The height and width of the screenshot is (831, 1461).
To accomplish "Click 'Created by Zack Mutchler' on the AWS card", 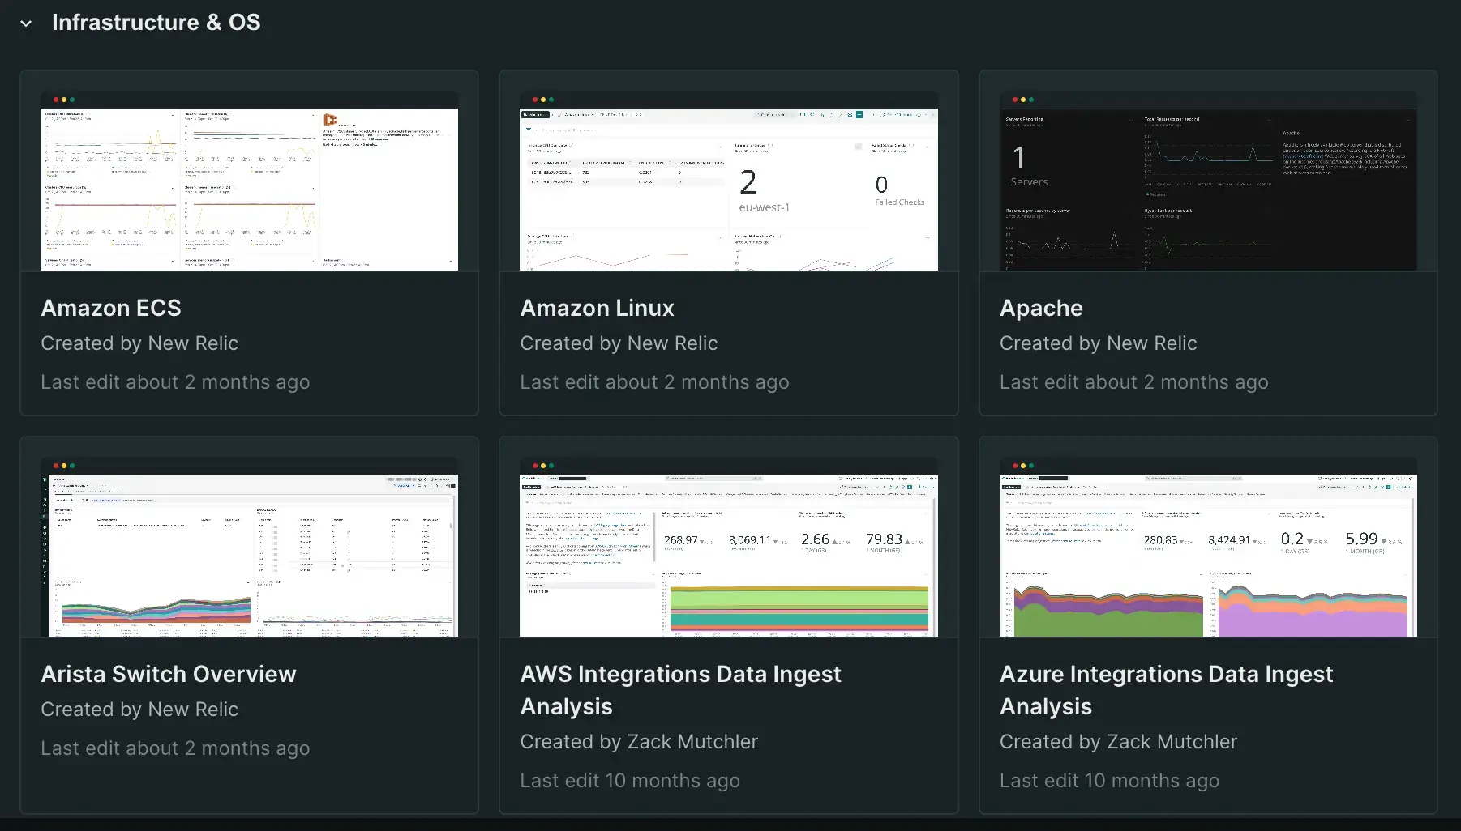I will click(639, 742).
